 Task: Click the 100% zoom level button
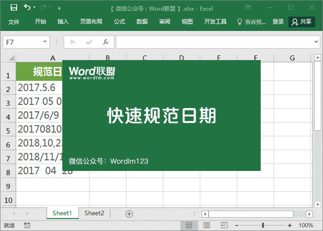[x=306, y=225]
